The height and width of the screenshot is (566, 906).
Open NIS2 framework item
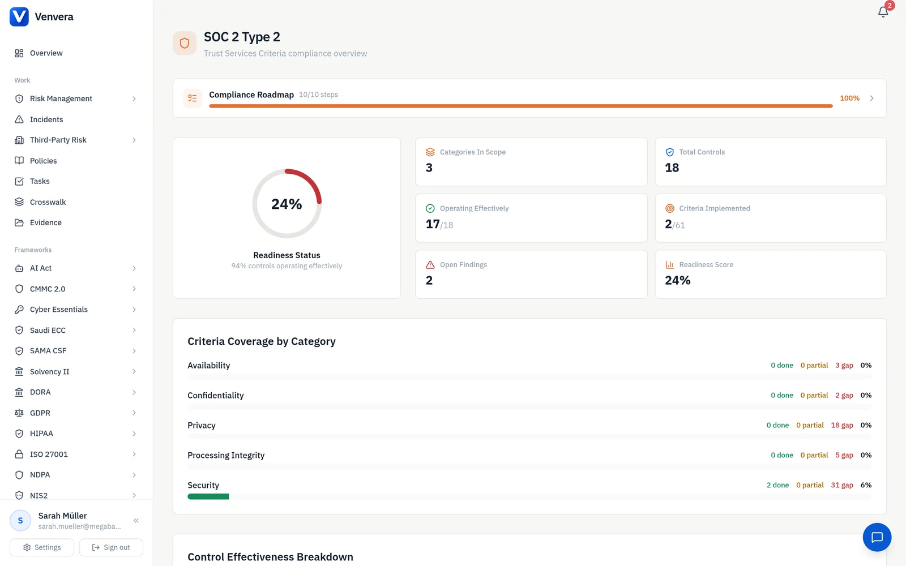click(76, 495)
